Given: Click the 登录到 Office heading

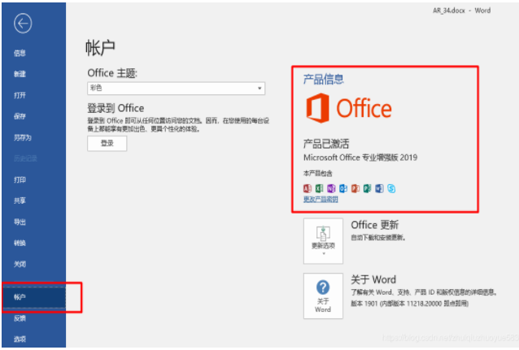Looking at the screenshot, I should [x=116, y=108].
